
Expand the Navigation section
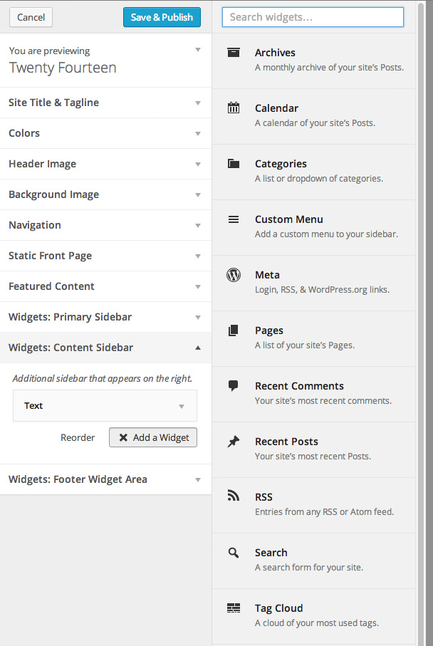[x=105, y=225]
